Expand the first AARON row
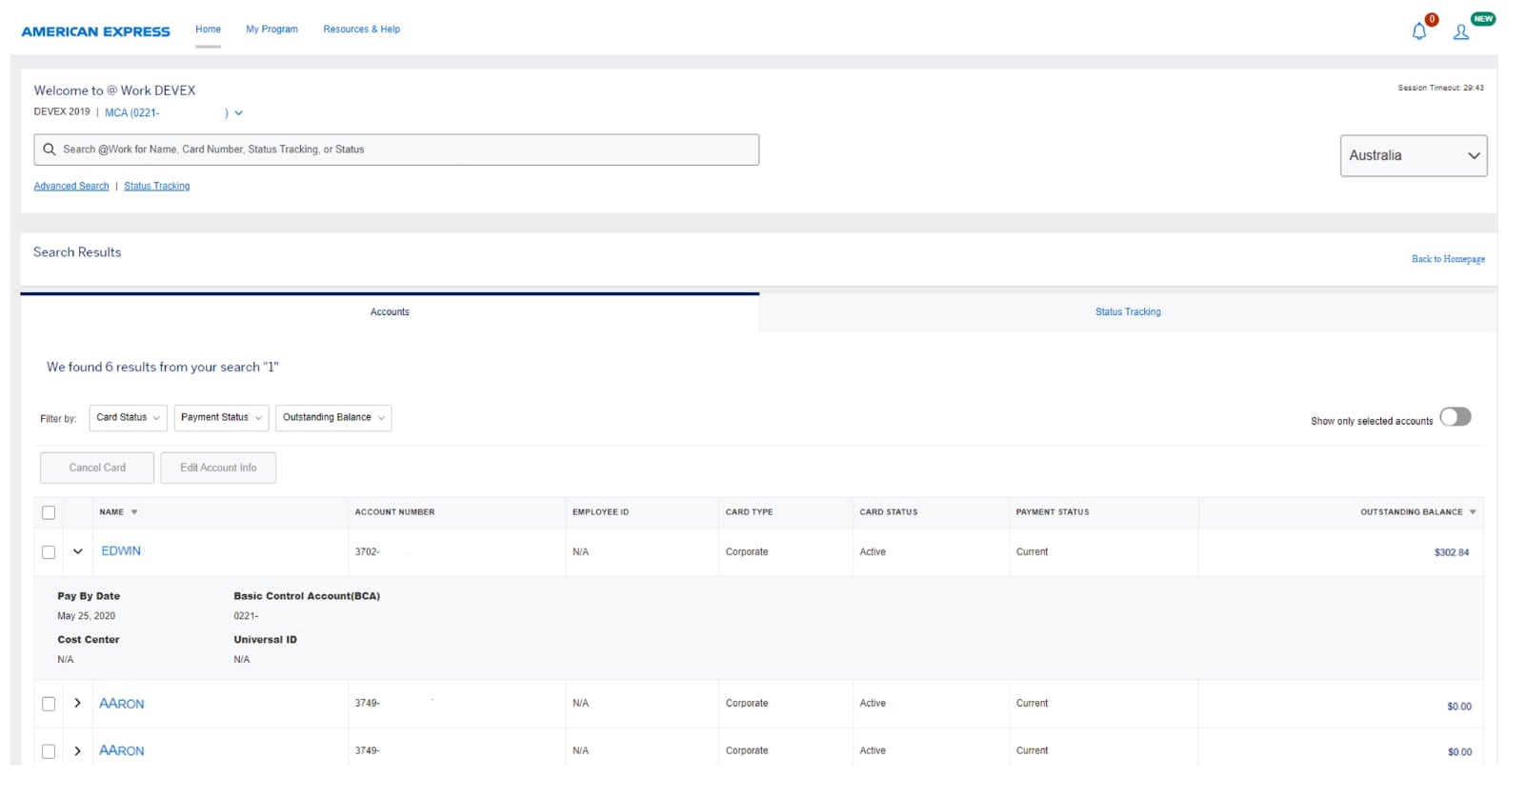The width and height of the screenshot is (1526, 798). click(x=78, y=704)
